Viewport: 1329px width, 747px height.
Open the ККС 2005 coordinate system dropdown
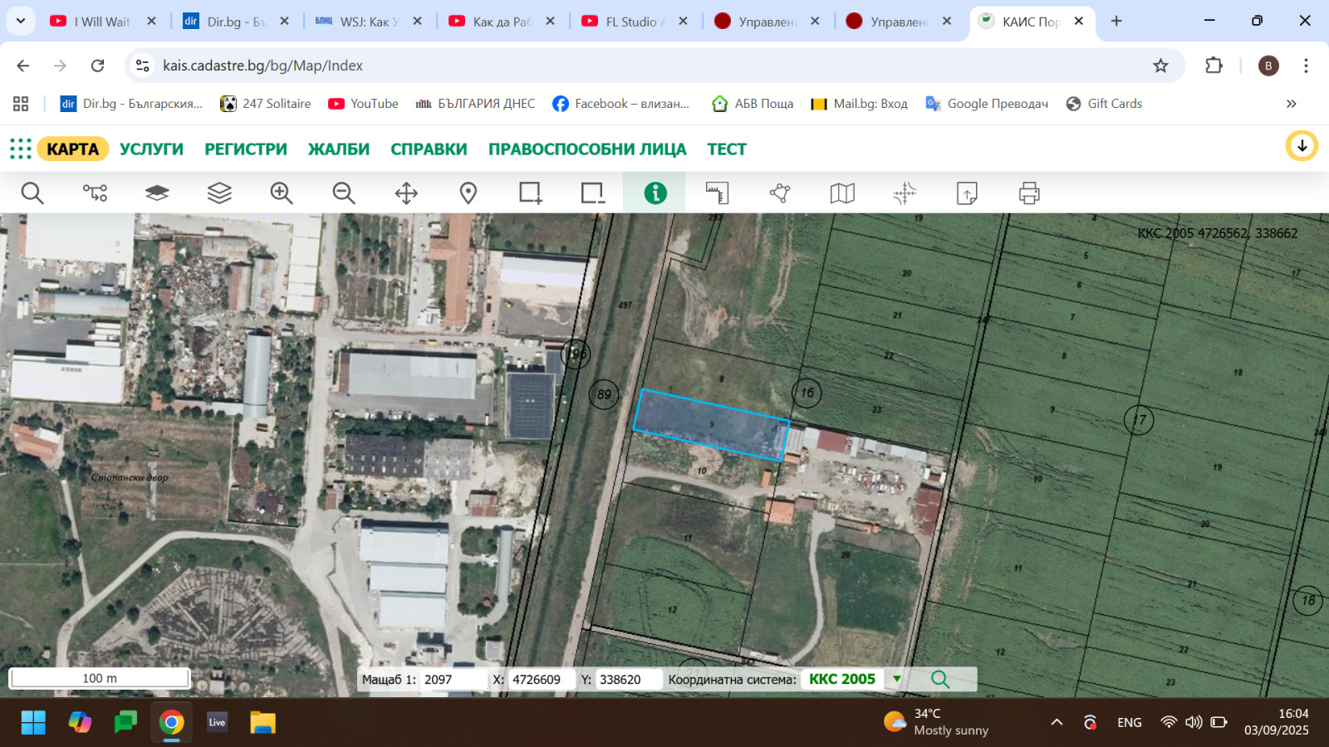pyautogui.click(x=895, y=678)
